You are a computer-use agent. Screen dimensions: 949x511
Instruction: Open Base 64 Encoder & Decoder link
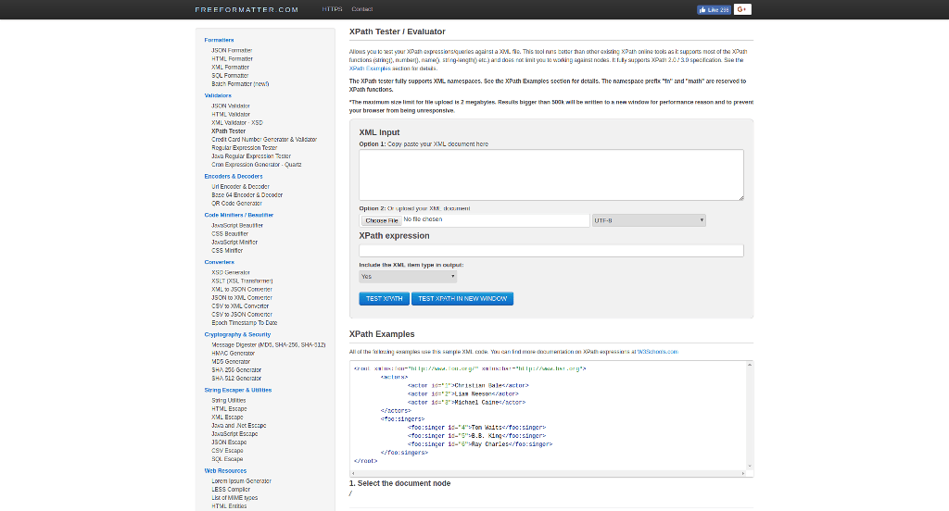(x=247, y=195)
